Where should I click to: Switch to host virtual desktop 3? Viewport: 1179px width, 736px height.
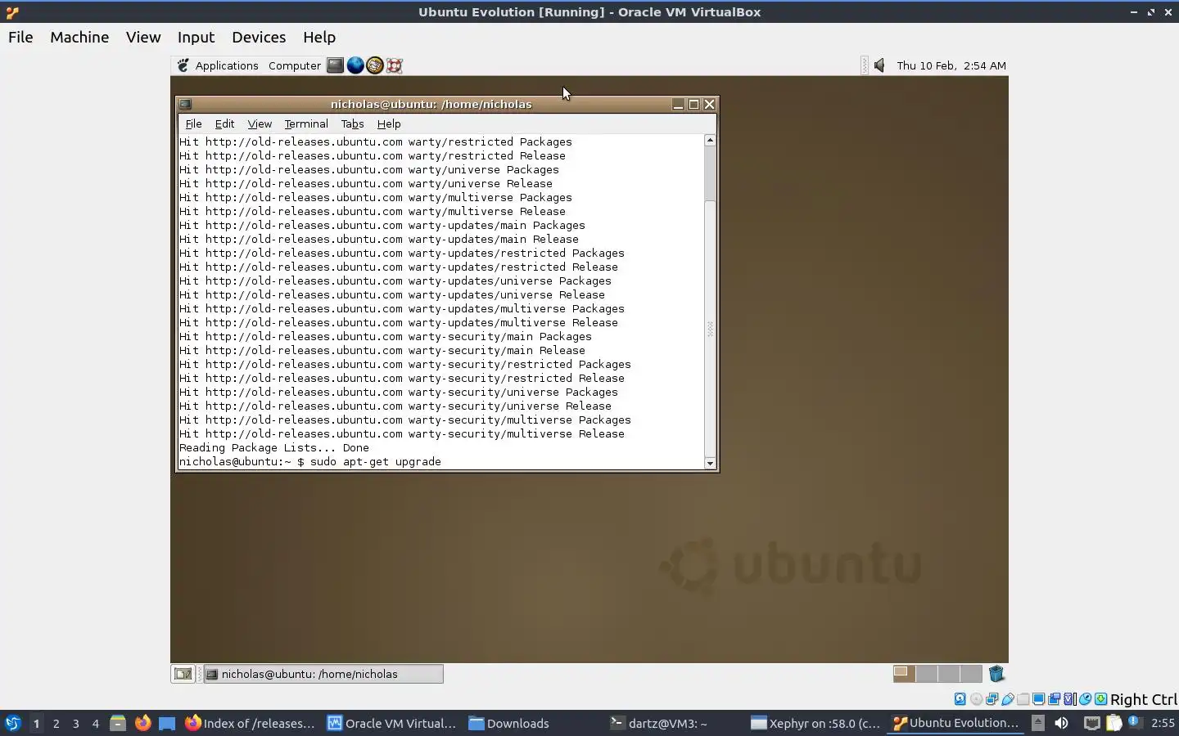[75, 723]
